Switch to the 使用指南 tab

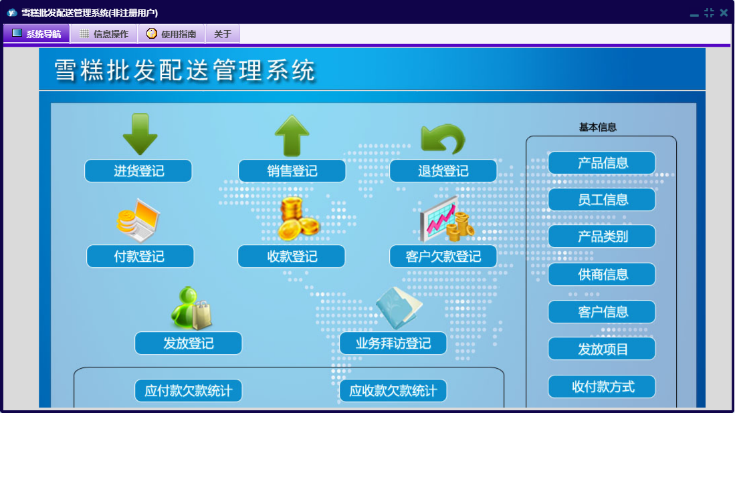point(172,33)
